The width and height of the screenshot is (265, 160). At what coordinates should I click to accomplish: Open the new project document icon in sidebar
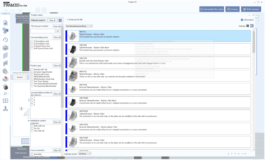tap(5, 23)
